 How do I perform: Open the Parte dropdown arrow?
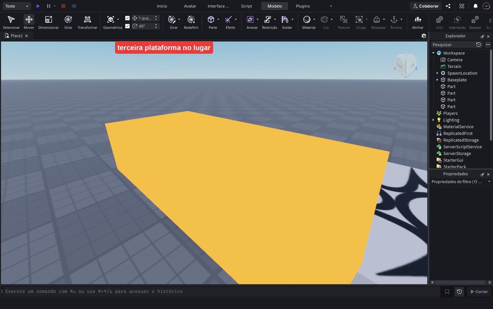tap(218, 19)
